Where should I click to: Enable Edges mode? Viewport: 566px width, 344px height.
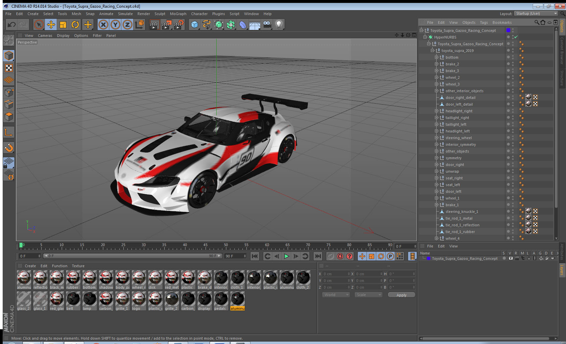click(x=9, y=104)
